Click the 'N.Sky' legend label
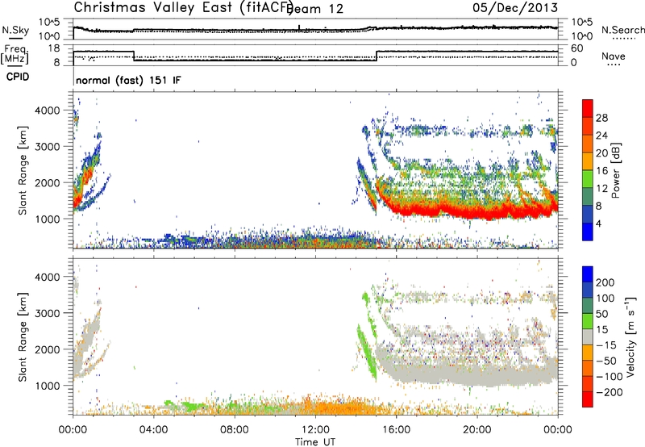Screen dimensions: 645x447 tap(15, 30)
